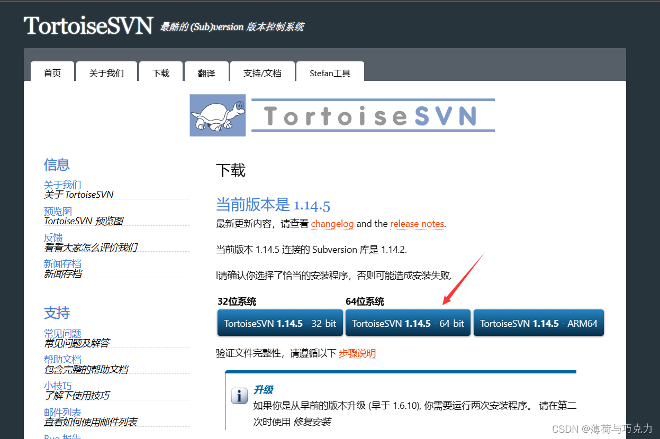Click the TortoiseSVN site title header
Viewport: 660px width, 439px height.
point(88,25)
